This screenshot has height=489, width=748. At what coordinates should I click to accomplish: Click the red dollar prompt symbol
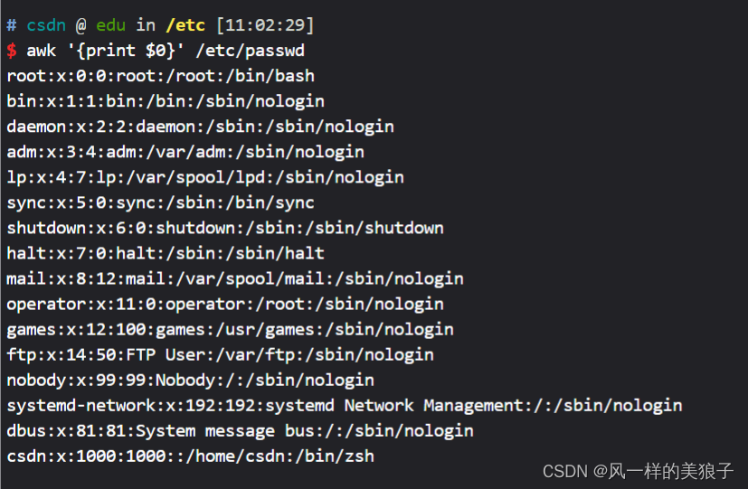click(x=11, y=51)
